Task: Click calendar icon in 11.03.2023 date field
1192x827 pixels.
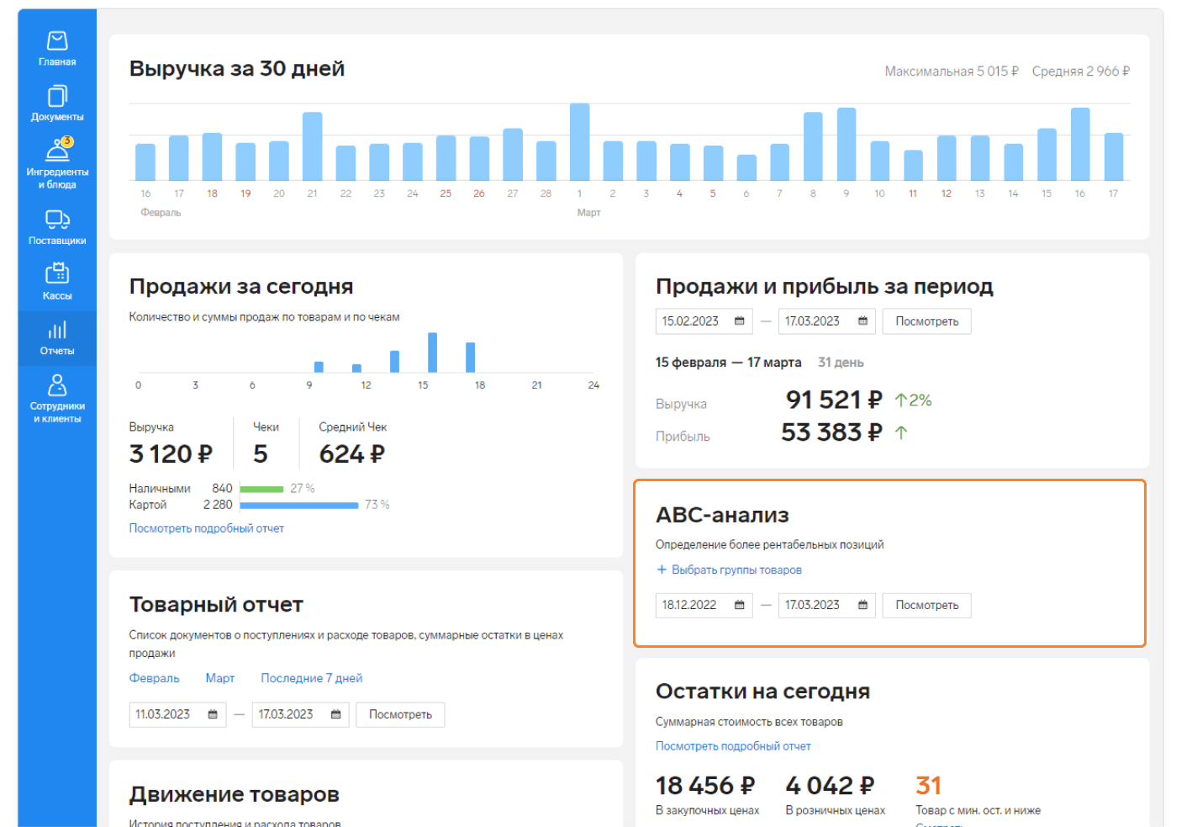Action: pyautogui.click(x=213, y=714)
